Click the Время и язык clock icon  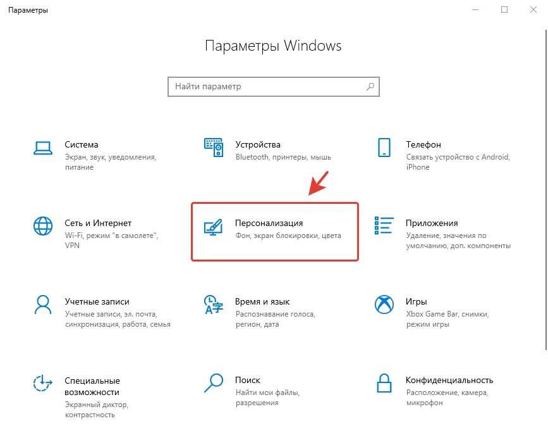coord(213,305)
